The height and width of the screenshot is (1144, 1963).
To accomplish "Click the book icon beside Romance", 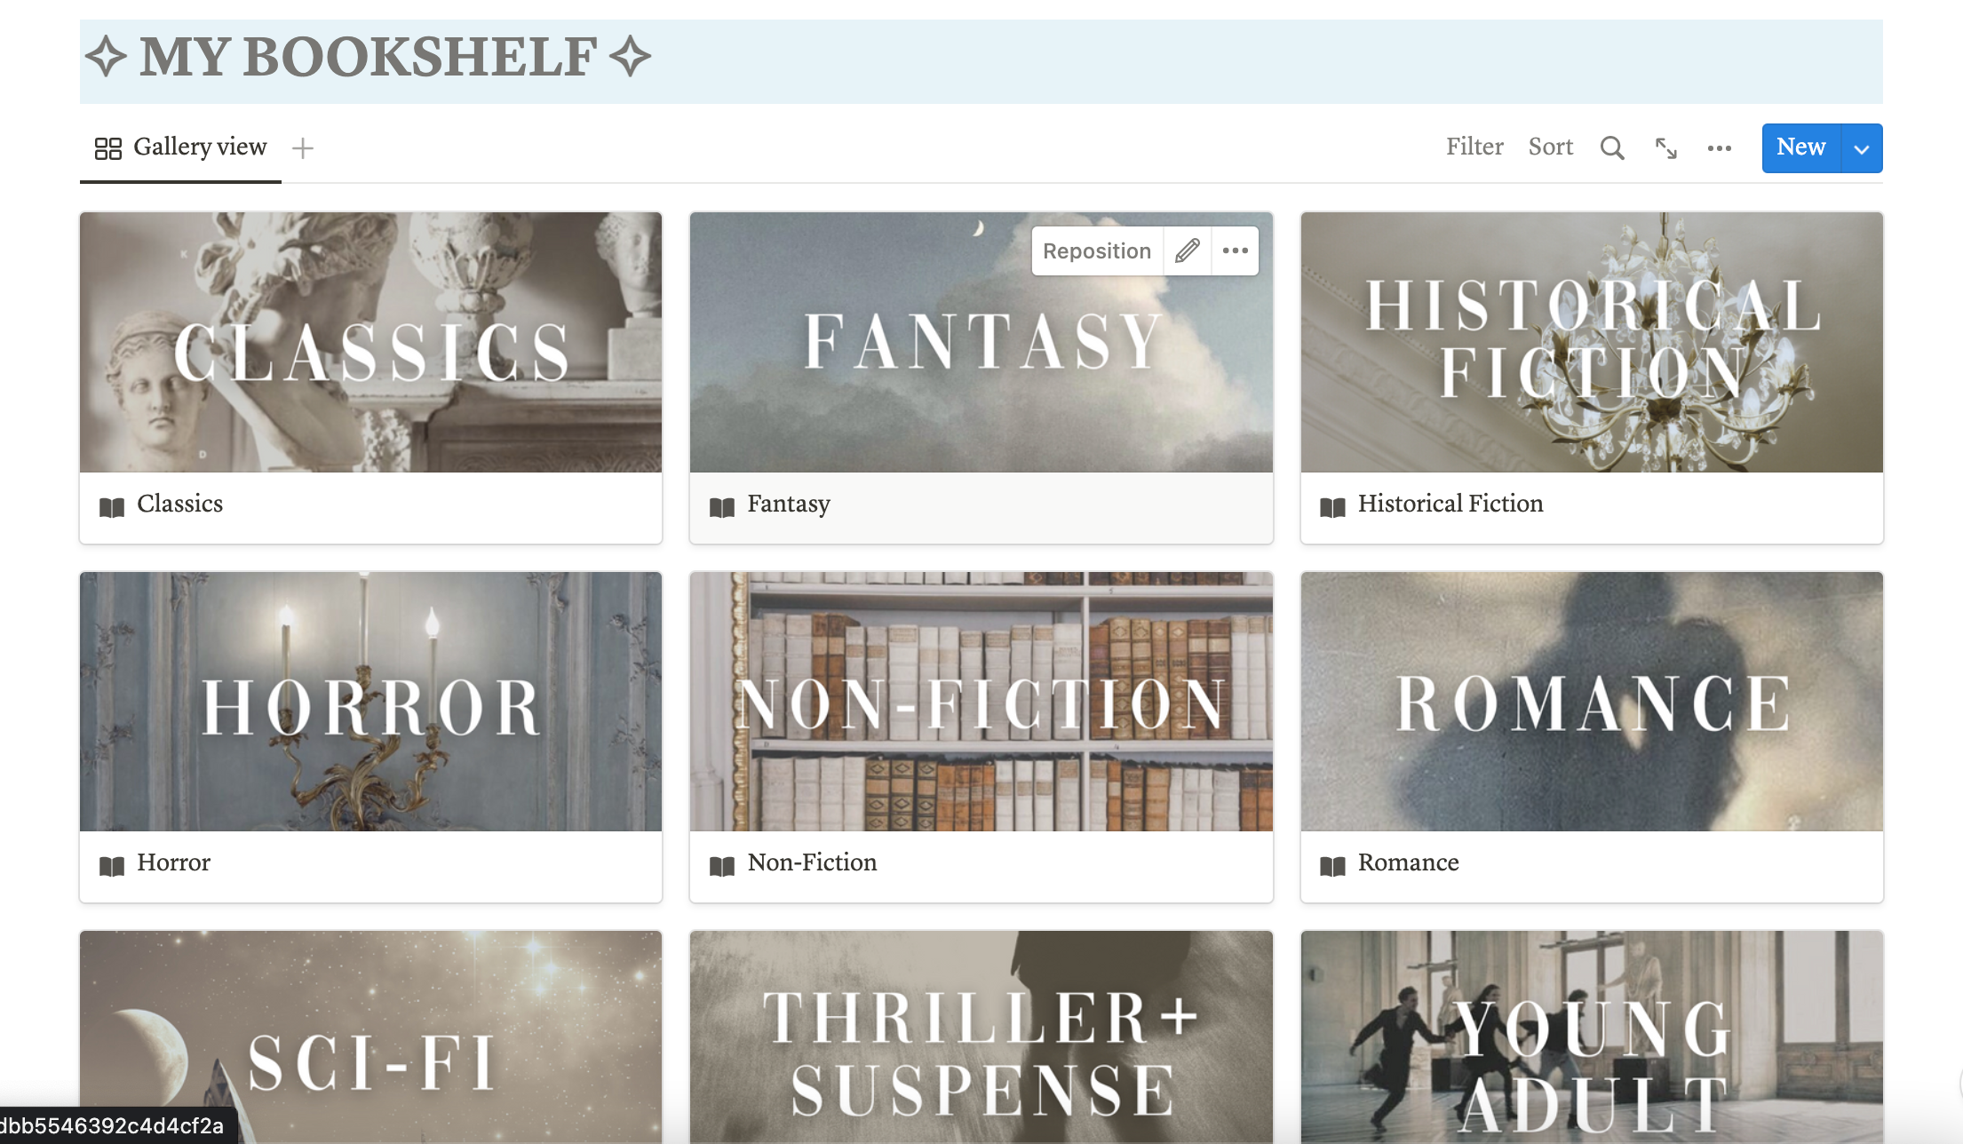I will coord(1332,866).
